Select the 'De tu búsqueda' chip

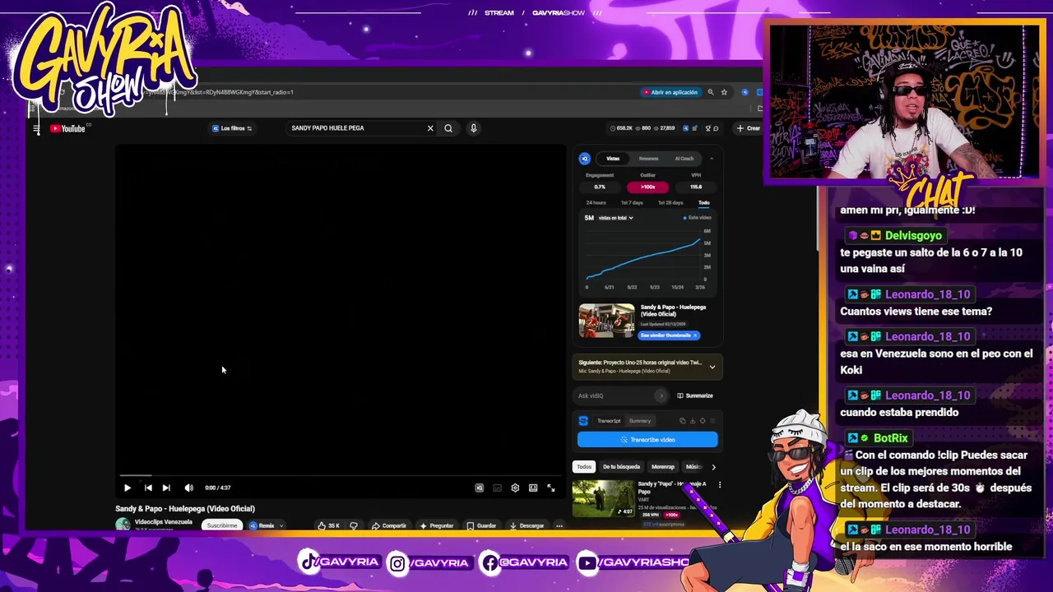[621, 467]
